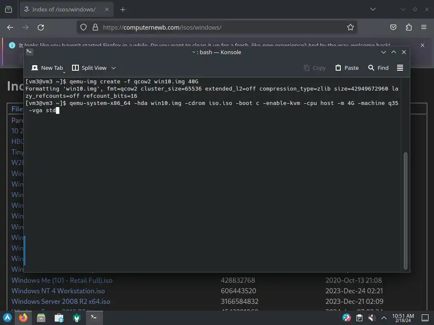
Task: Open the software store taskbar icon
Action: pyautogui.click(x=58, y=318)
